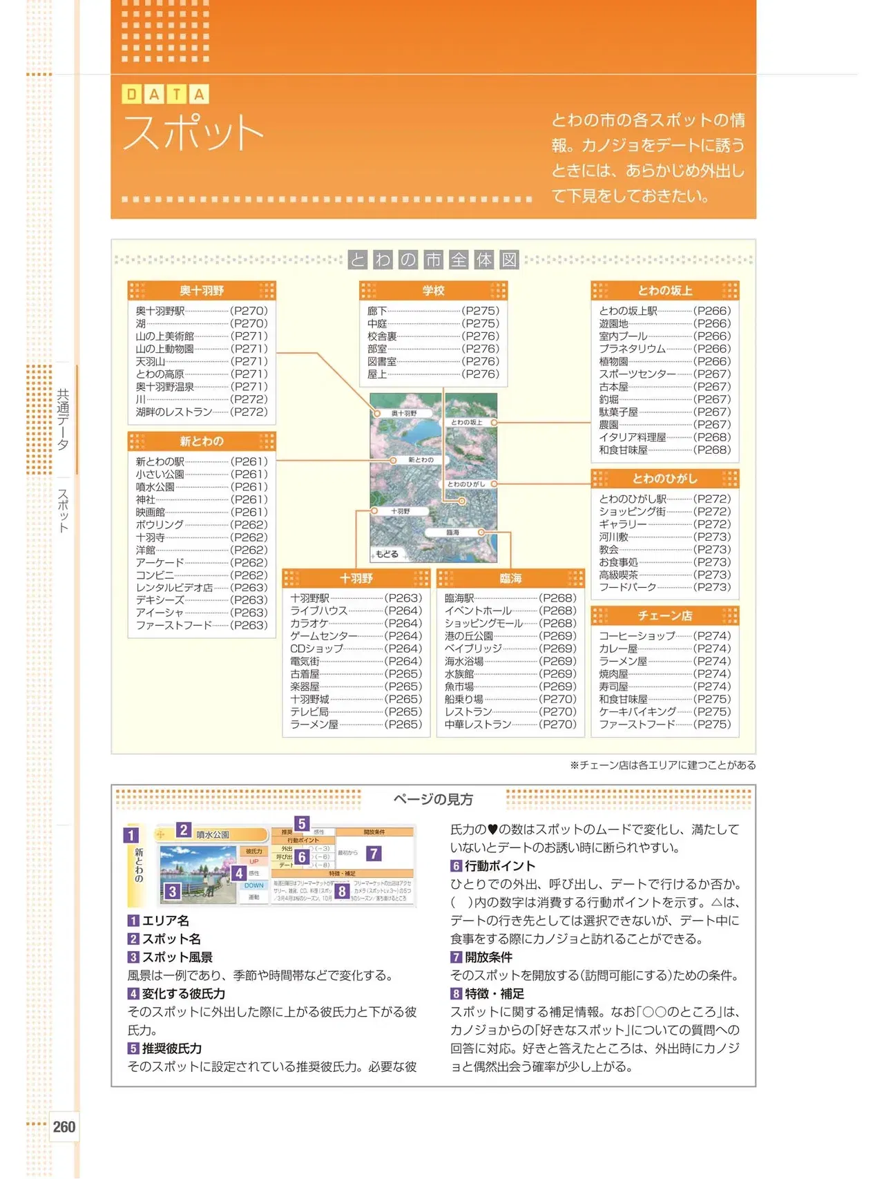Click the number 4 badge in sample
Viewport: 884px width, 1179px height.
[x=240, y=873]
